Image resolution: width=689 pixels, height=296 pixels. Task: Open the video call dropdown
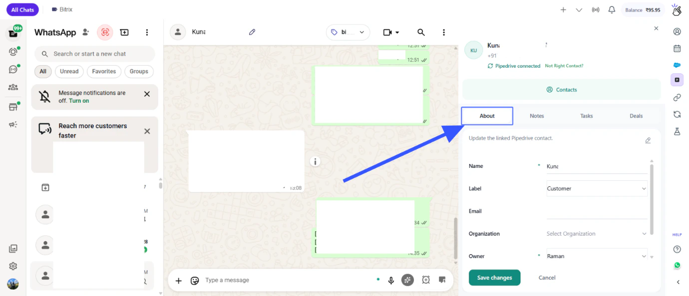[391, 32]
